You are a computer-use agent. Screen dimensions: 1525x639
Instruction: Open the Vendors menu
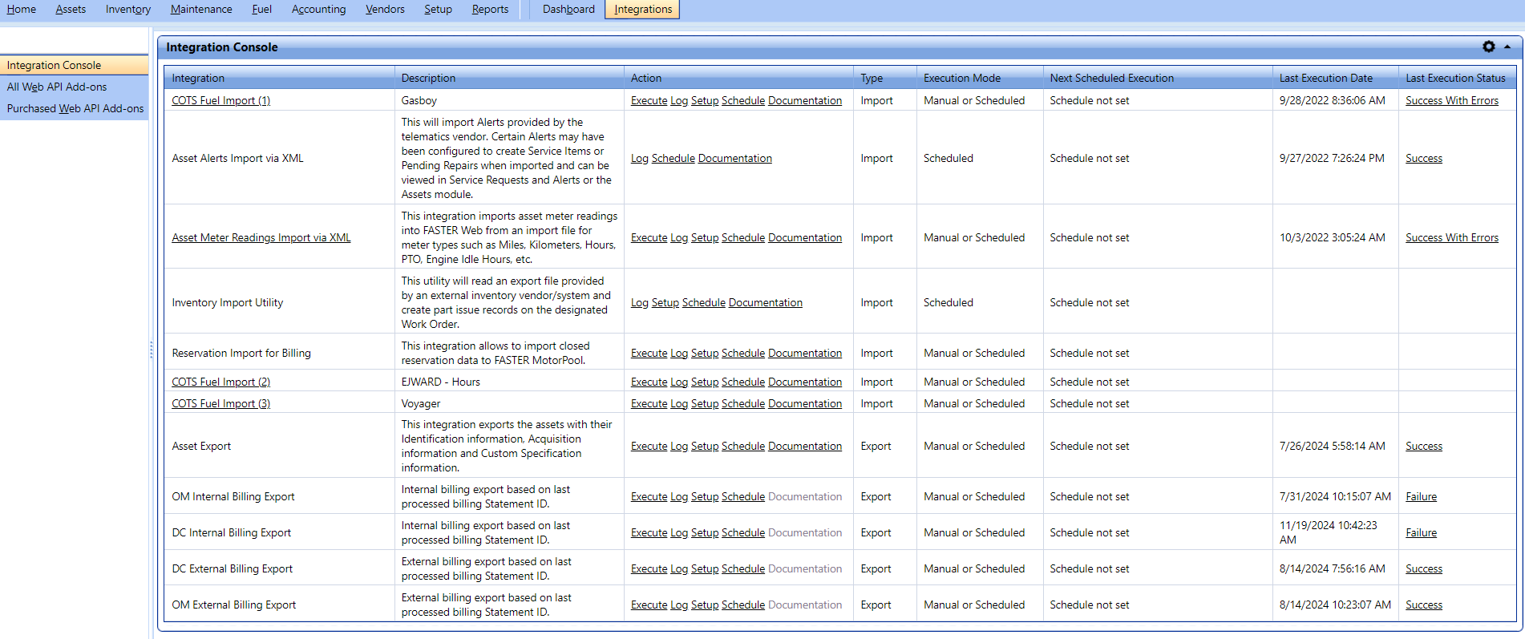(x=385, y=9)
